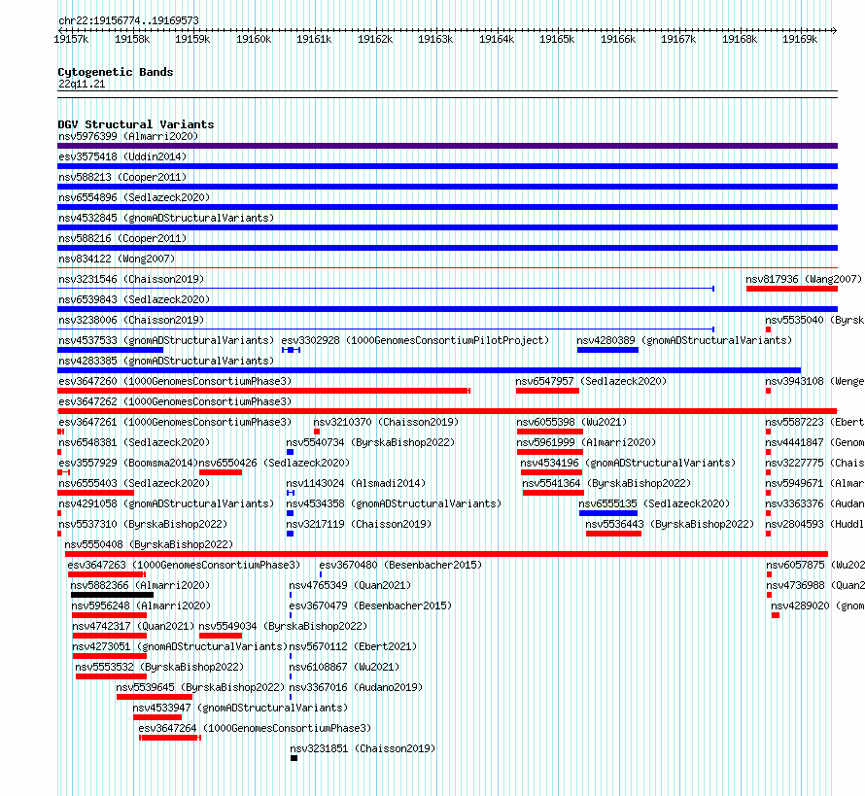Click nsv5536443 (ByrskaBishop2022) label
This screenshot has width=865, height=796.
pyautogui.click(x=670, y=524)
